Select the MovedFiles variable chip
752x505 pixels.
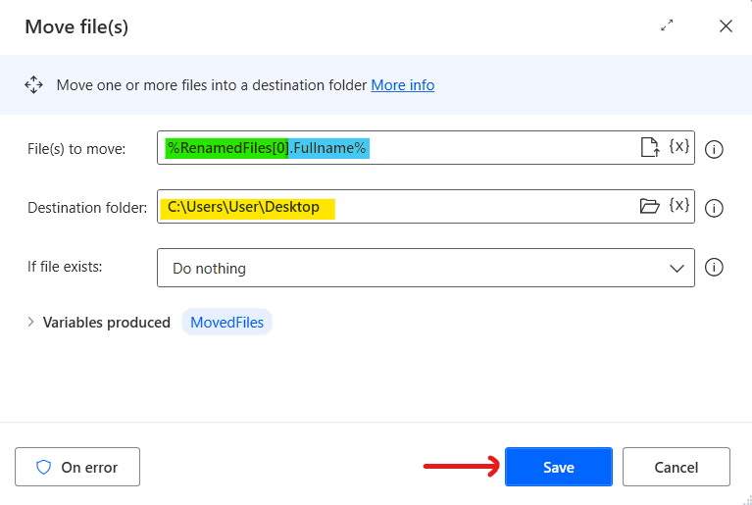tap(226, 323)
